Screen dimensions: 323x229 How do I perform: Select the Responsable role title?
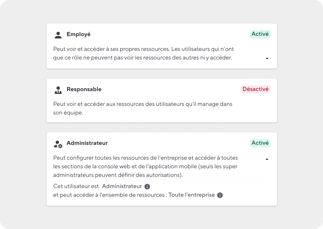84,89
